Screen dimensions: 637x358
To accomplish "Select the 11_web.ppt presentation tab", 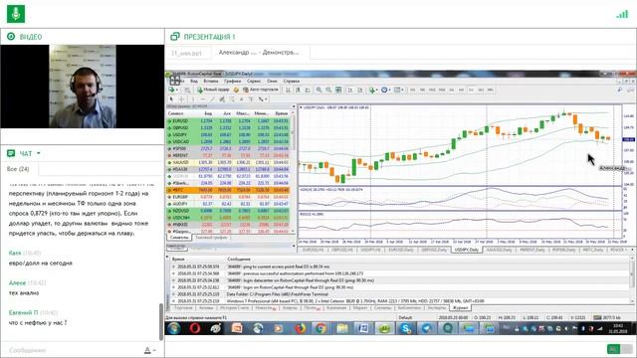I will click(x=186, y=53).
